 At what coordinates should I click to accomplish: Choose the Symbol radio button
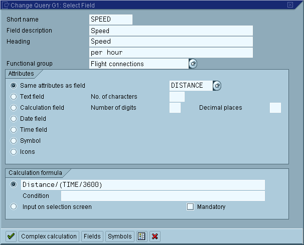tap(14, 141)
